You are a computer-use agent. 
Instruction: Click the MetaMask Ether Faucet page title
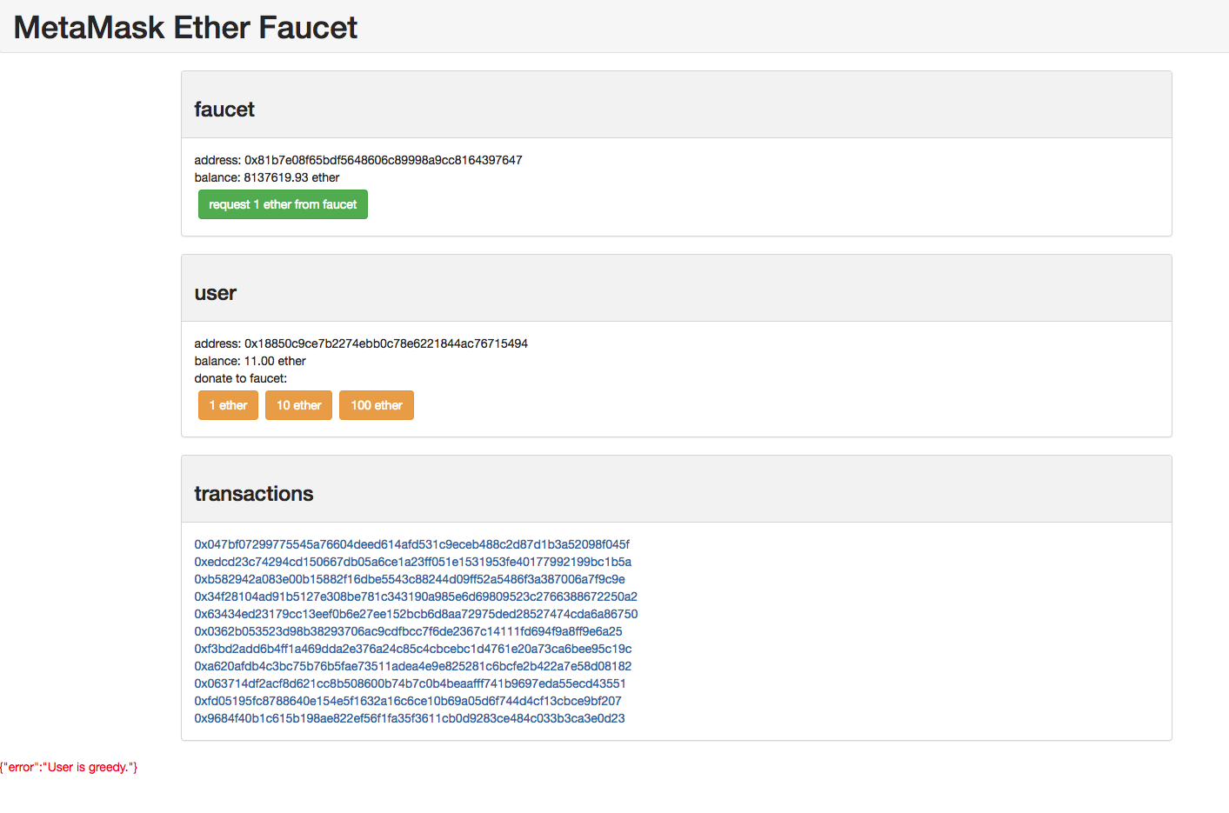click(185, 27)
